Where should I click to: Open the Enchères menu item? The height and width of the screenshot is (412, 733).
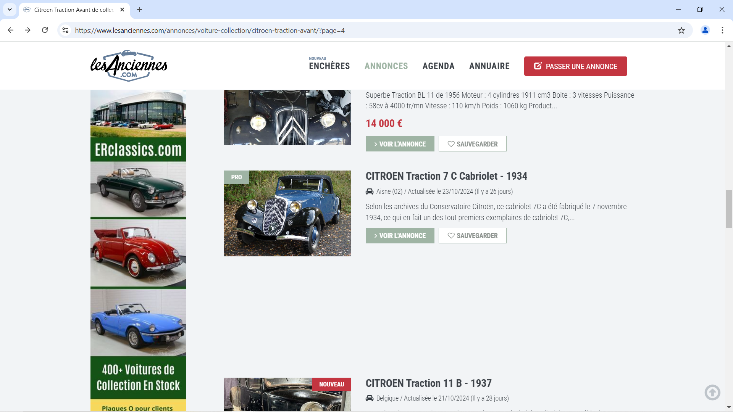point(329,66)
